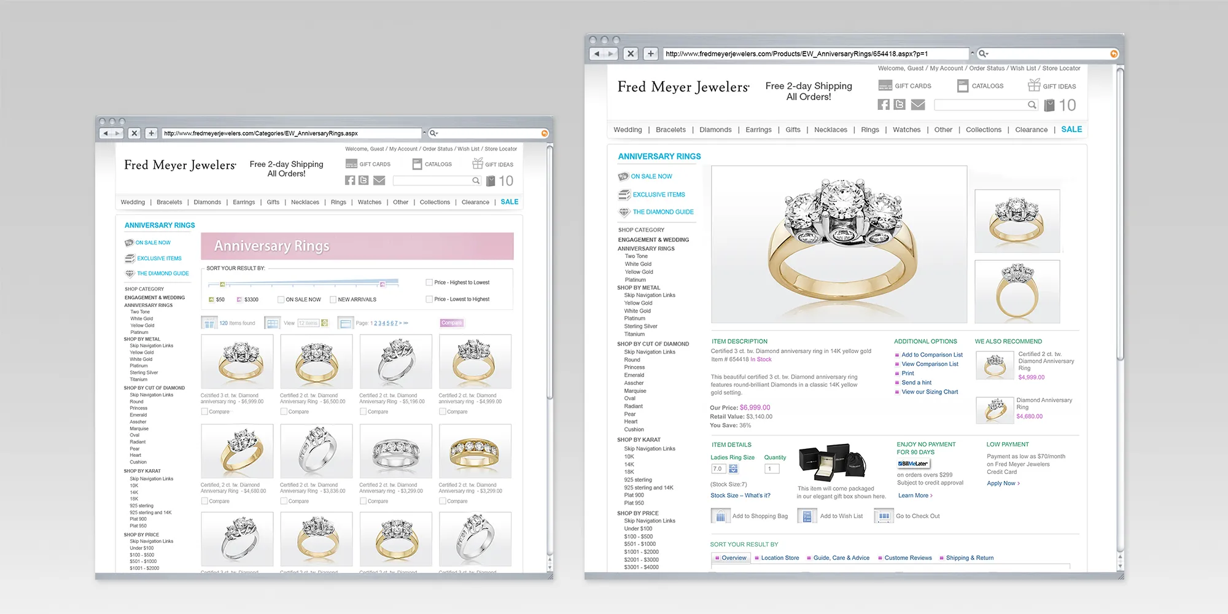Click grid view icon next to View
1228x614 pixels.
pyautogui.click(x=273, y=323)
